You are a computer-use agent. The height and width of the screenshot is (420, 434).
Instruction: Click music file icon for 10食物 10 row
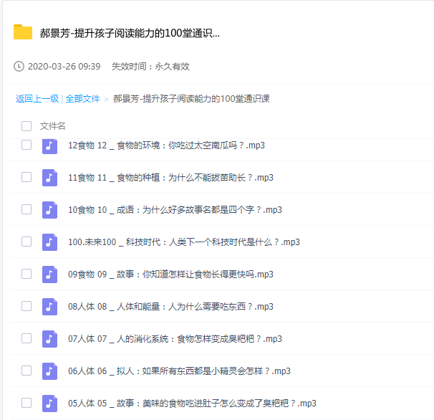49,210
